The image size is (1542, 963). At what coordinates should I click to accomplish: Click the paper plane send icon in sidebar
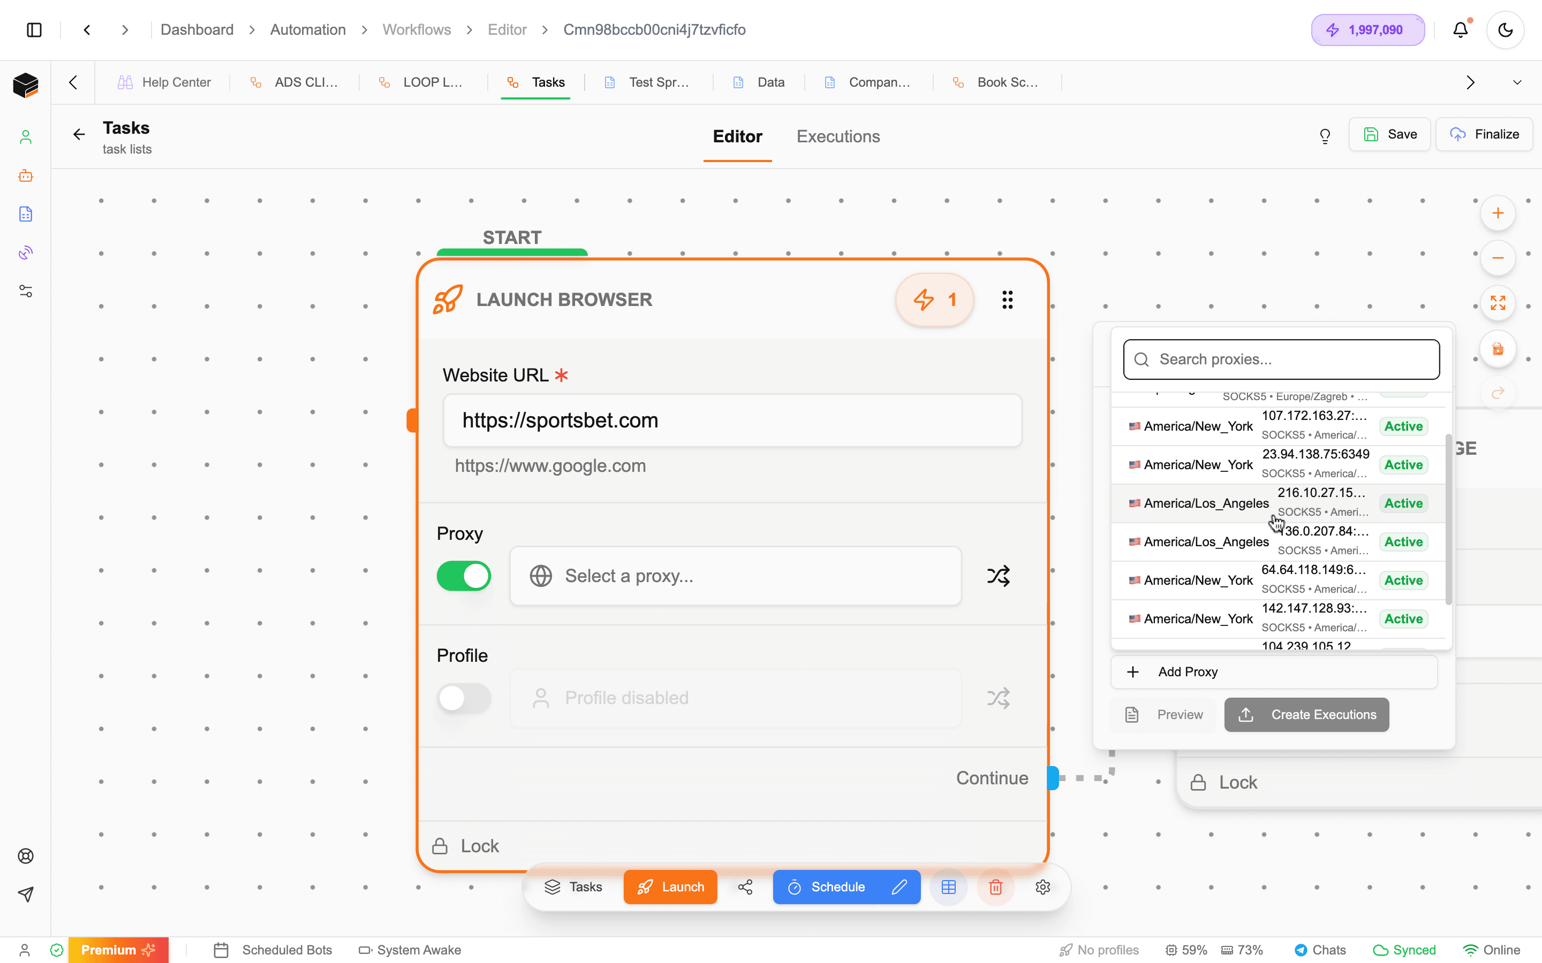click(x=26, y=894)
